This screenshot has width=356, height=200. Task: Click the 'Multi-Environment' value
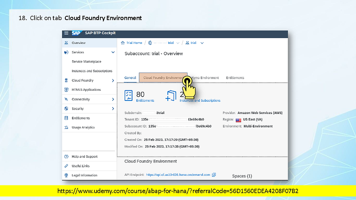pos(258,126)
